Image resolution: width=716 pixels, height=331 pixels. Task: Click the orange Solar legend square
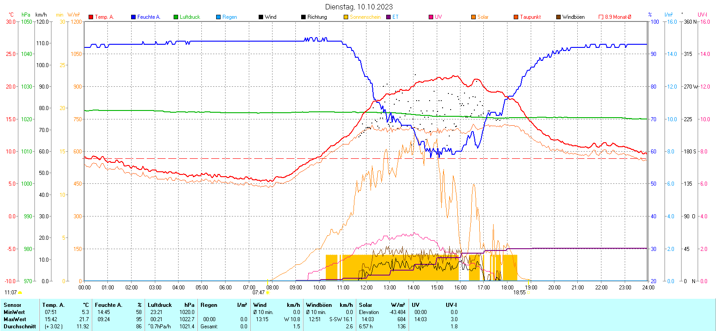point(473,17)
